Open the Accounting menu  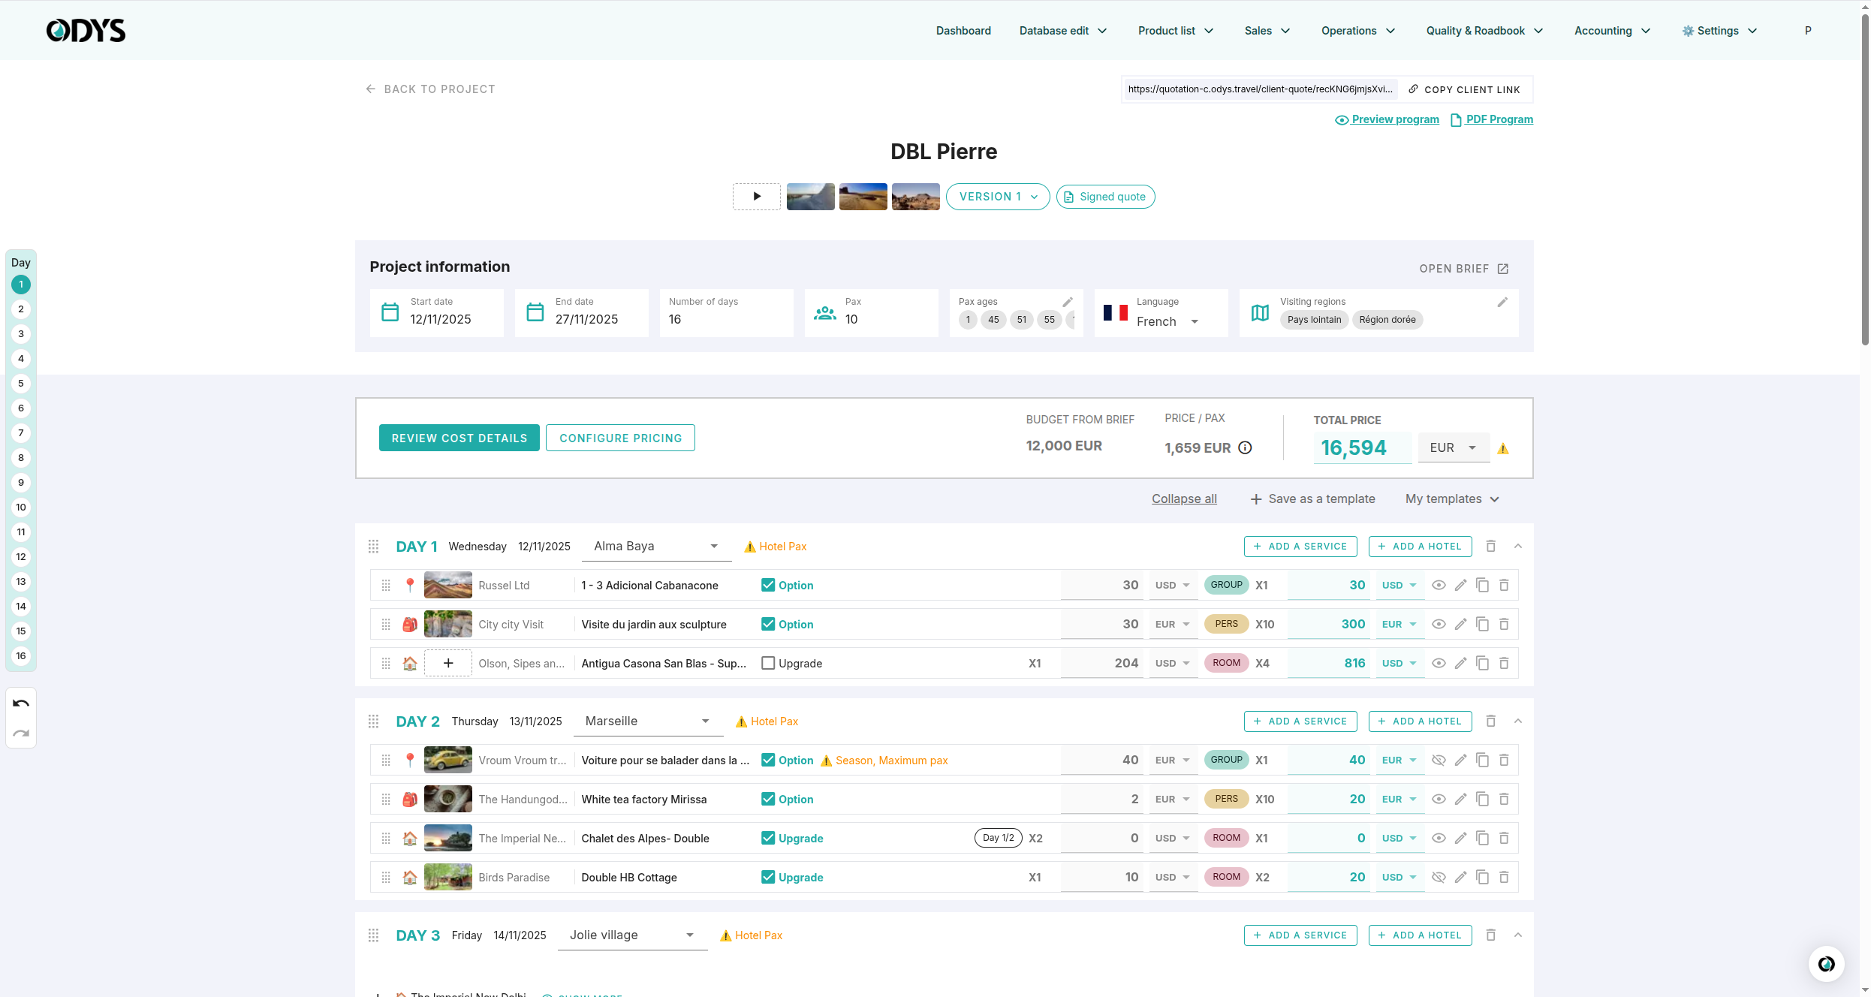pyautogui.click(x=1612, y=31)
